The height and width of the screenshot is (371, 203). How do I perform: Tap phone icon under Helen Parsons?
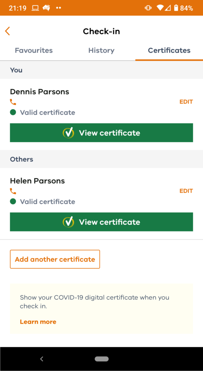[x=13, y=191]
